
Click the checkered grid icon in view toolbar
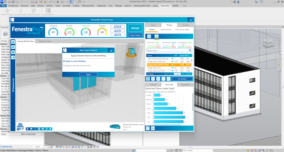[x=39, y=129]
